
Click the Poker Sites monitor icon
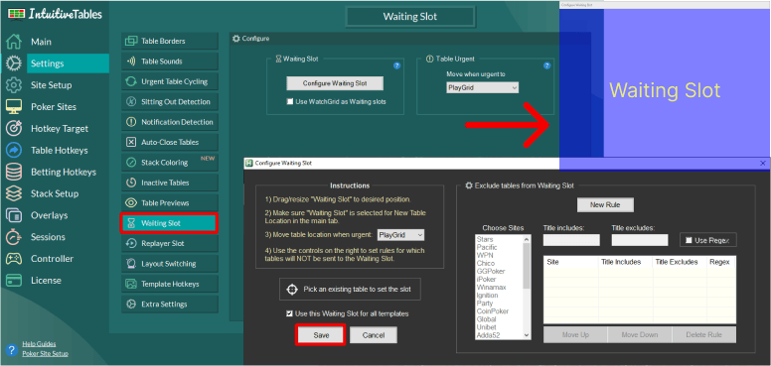pos(13,106)
